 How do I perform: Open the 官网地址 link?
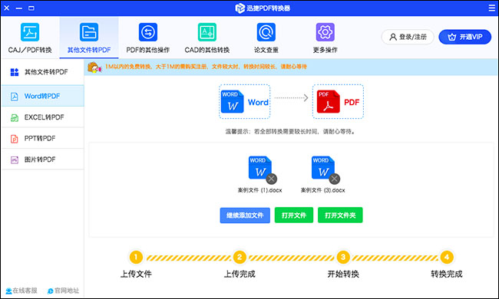pos(63,291)
